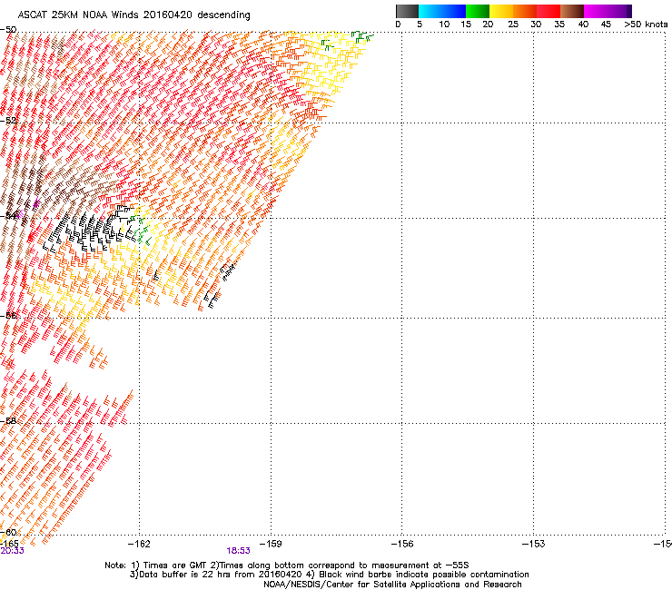This screenshot has width=672, height=590.
Task: Click the green wind barbs near top of swath
Action: click(x=361, y=36)
